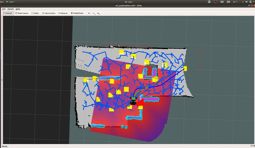The height and width of the screenshot is (148, 255).
Task: Activate the Publish Point tool
Action: tap(77, 13)
